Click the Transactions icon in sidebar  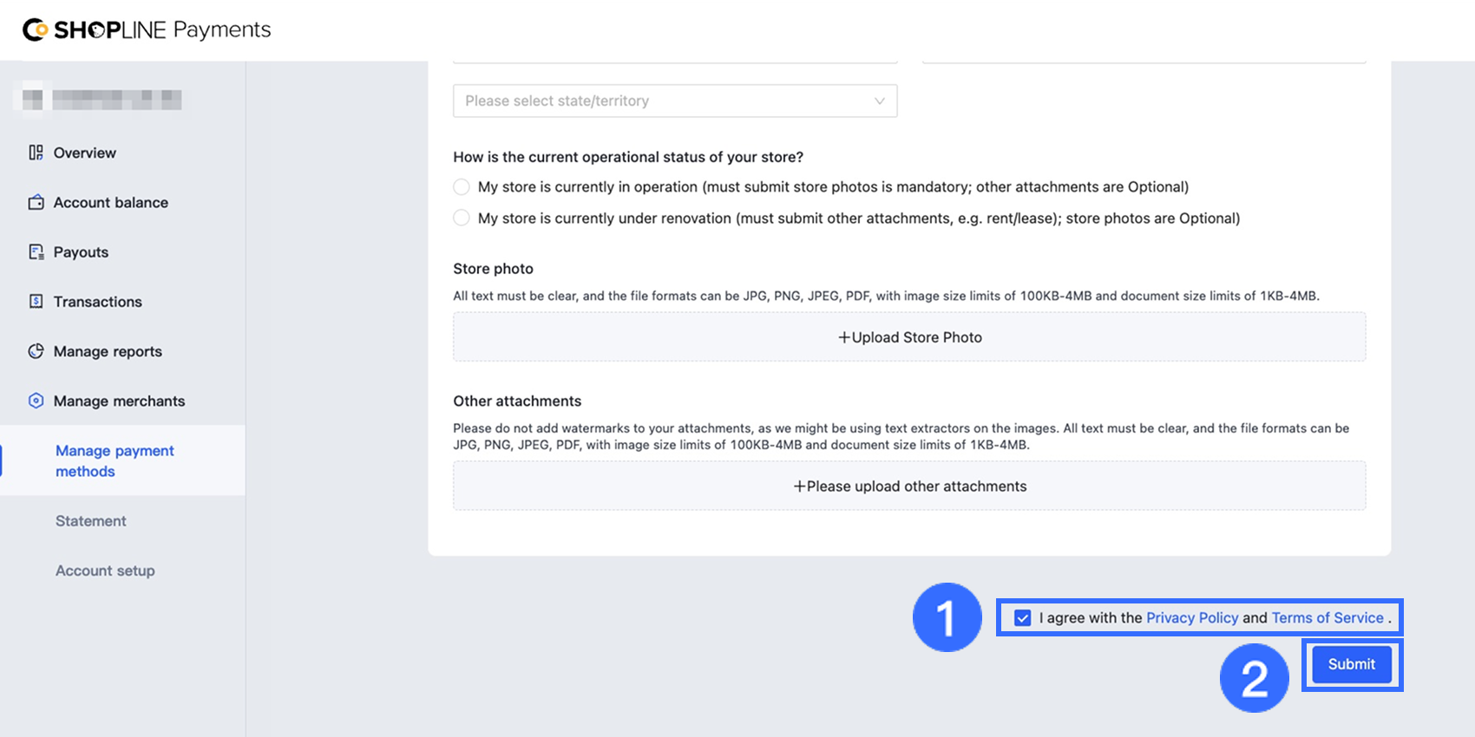click(x=36, y=302)
